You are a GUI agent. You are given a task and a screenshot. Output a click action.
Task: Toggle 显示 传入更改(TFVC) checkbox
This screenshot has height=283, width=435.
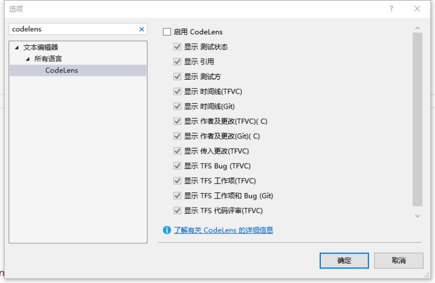click(177, 151)
